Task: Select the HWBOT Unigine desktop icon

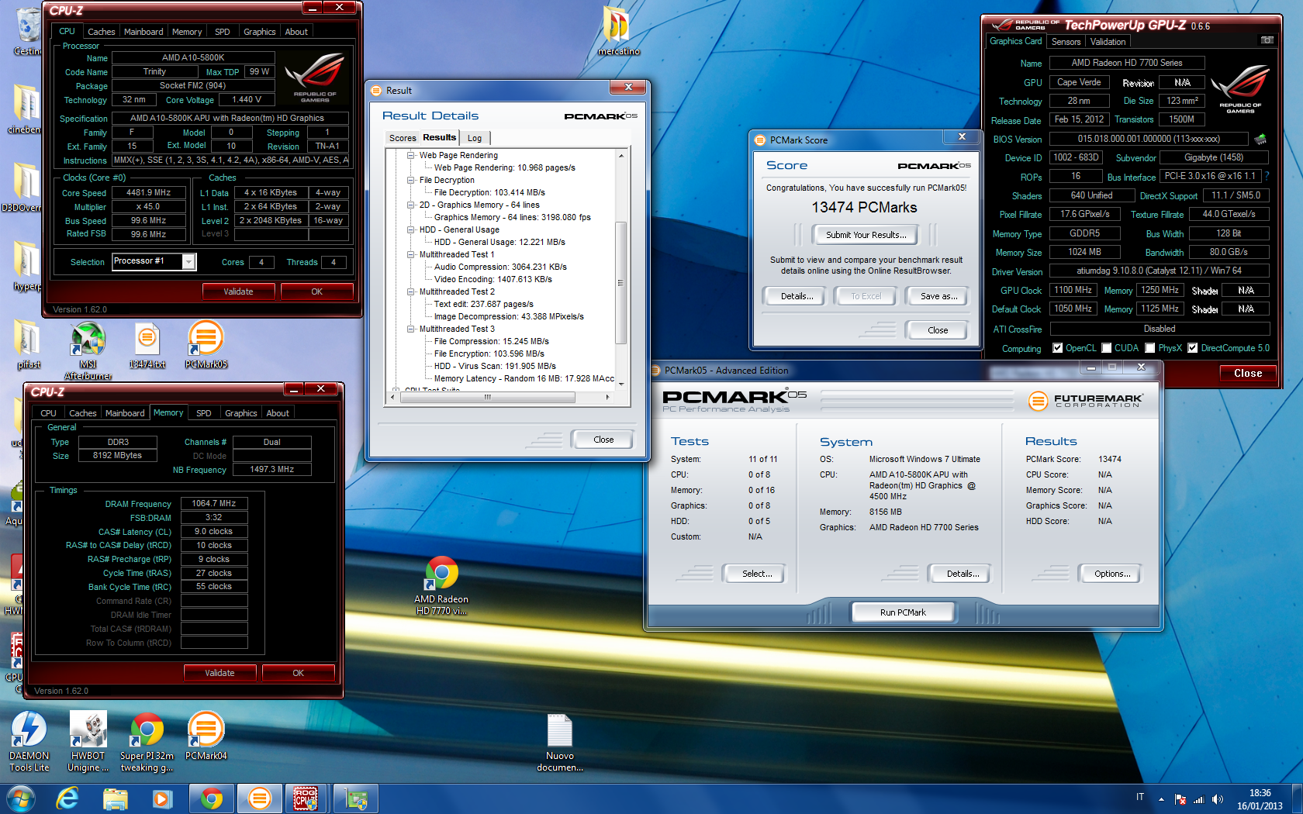Action: (88, 743)
